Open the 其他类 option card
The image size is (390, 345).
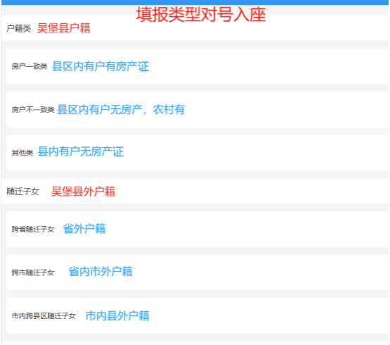[198, 153]
